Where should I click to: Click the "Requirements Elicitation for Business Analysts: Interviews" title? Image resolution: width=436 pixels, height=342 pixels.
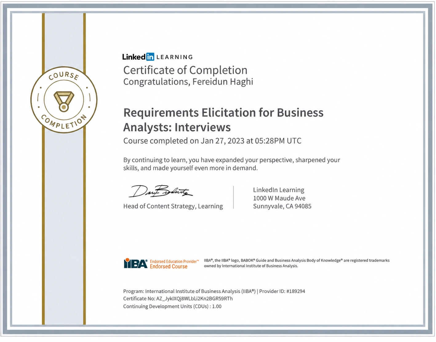click(223, 120)
